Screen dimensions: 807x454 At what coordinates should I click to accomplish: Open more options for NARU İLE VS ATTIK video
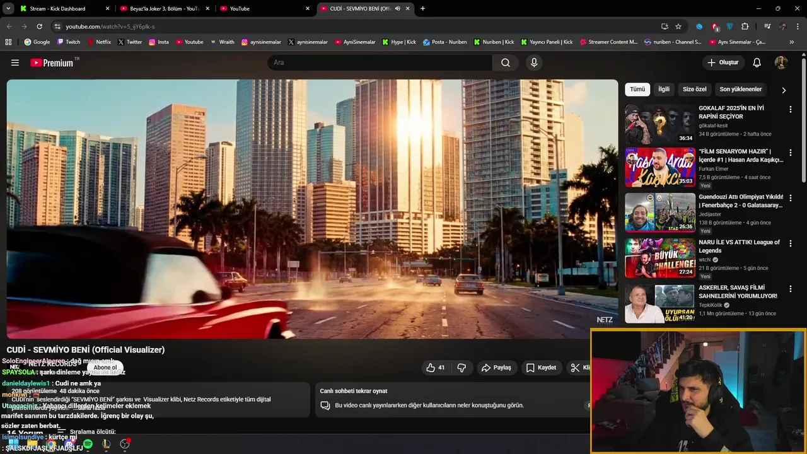tap(790, 243)
